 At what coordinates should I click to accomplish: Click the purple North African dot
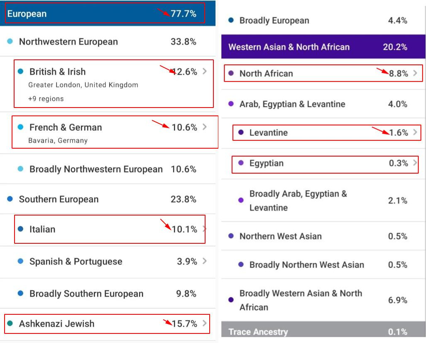click(231, 73)
